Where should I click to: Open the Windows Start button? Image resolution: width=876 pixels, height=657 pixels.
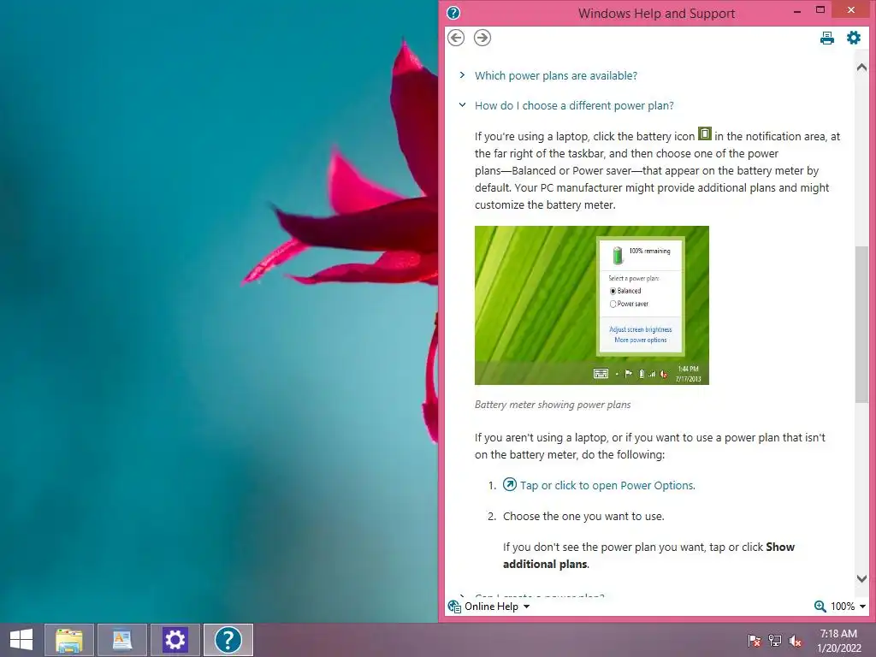coord(21,640)
